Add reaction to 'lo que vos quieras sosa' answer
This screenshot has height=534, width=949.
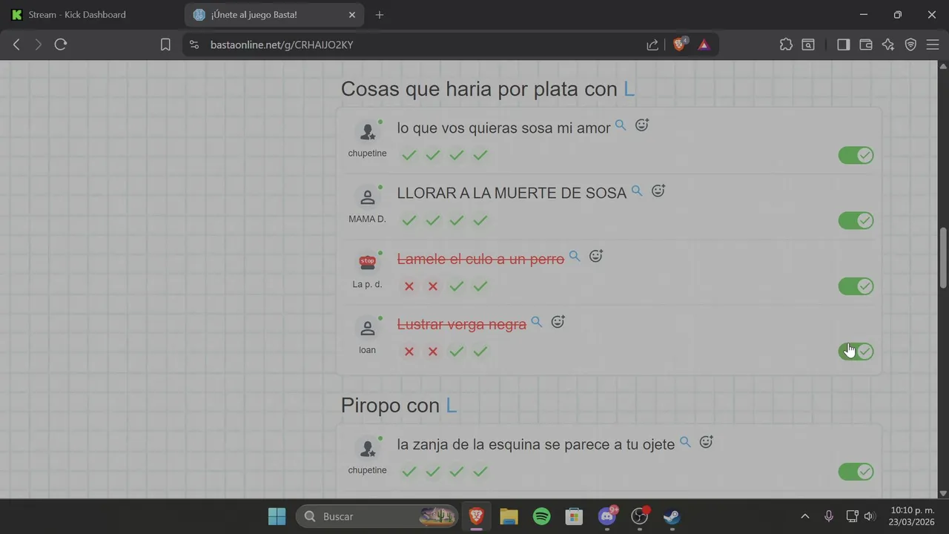click(642, 125)
